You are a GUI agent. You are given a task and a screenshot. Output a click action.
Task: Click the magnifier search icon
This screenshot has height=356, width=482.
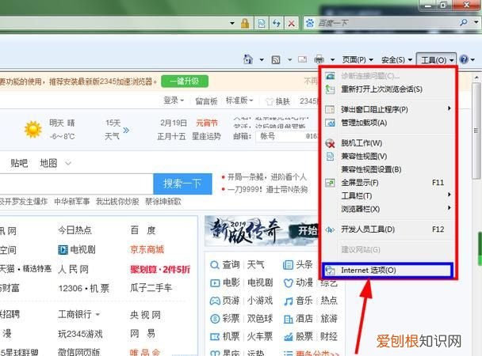[463, 22]
